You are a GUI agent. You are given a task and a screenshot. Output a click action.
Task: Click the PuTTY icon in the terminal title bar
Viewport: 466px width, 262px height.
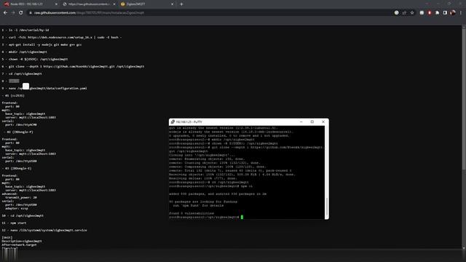(x=173, y=122)
